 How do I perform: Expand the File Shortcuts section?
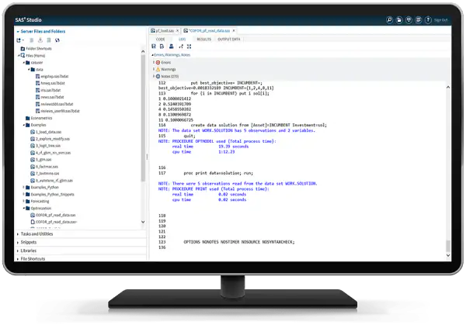click(x=18, y=259)
